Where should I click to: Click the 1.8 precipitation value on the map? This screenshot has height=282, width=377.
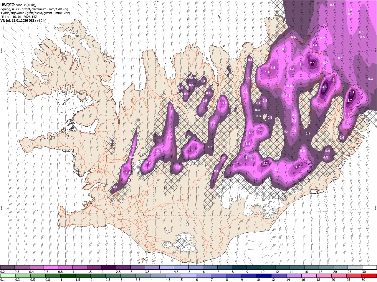332,80
